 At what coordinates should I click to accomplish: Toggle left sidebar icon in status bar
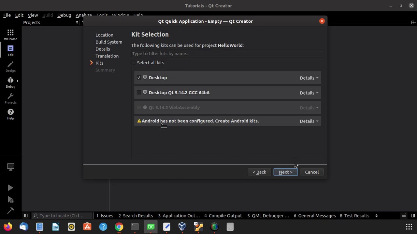click(25, 215)
